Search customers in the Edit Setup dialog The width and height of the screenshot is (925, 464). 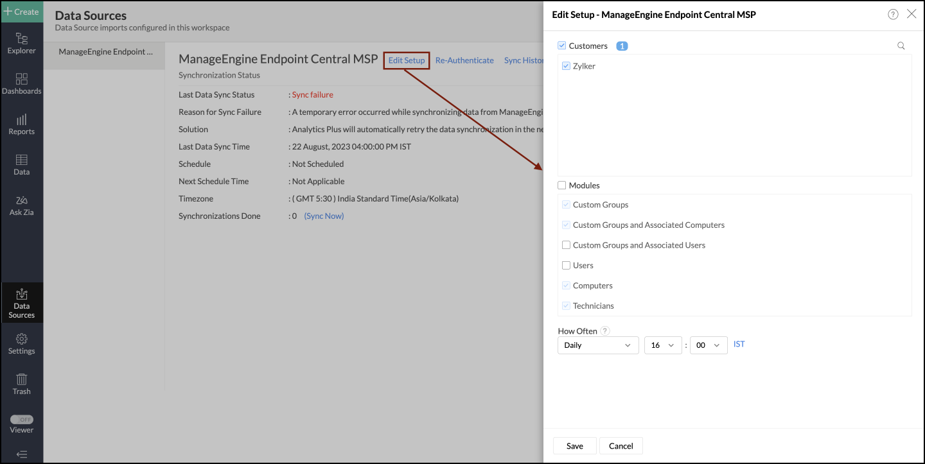point(901,46)
